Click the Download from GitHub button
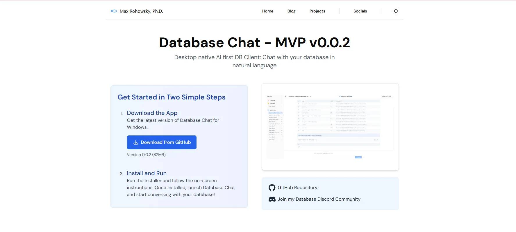Screen dimensions: 516x232 [162, 142]
